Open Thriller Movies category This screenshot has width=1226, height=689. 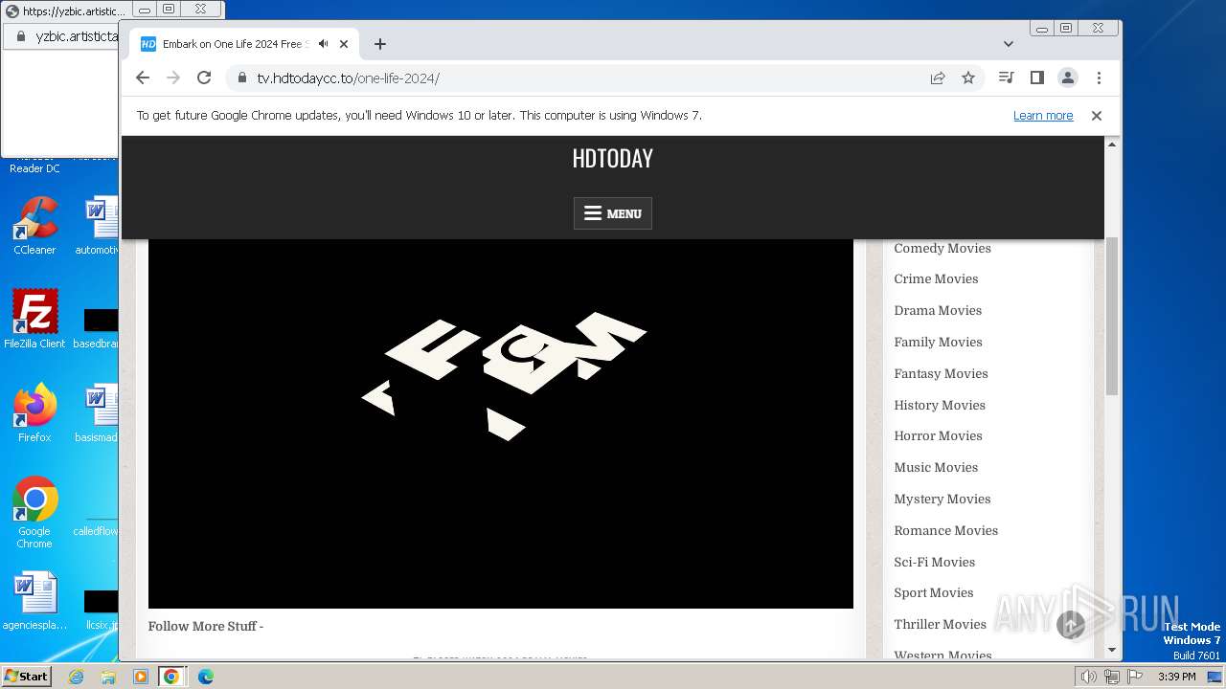[940, 625]
